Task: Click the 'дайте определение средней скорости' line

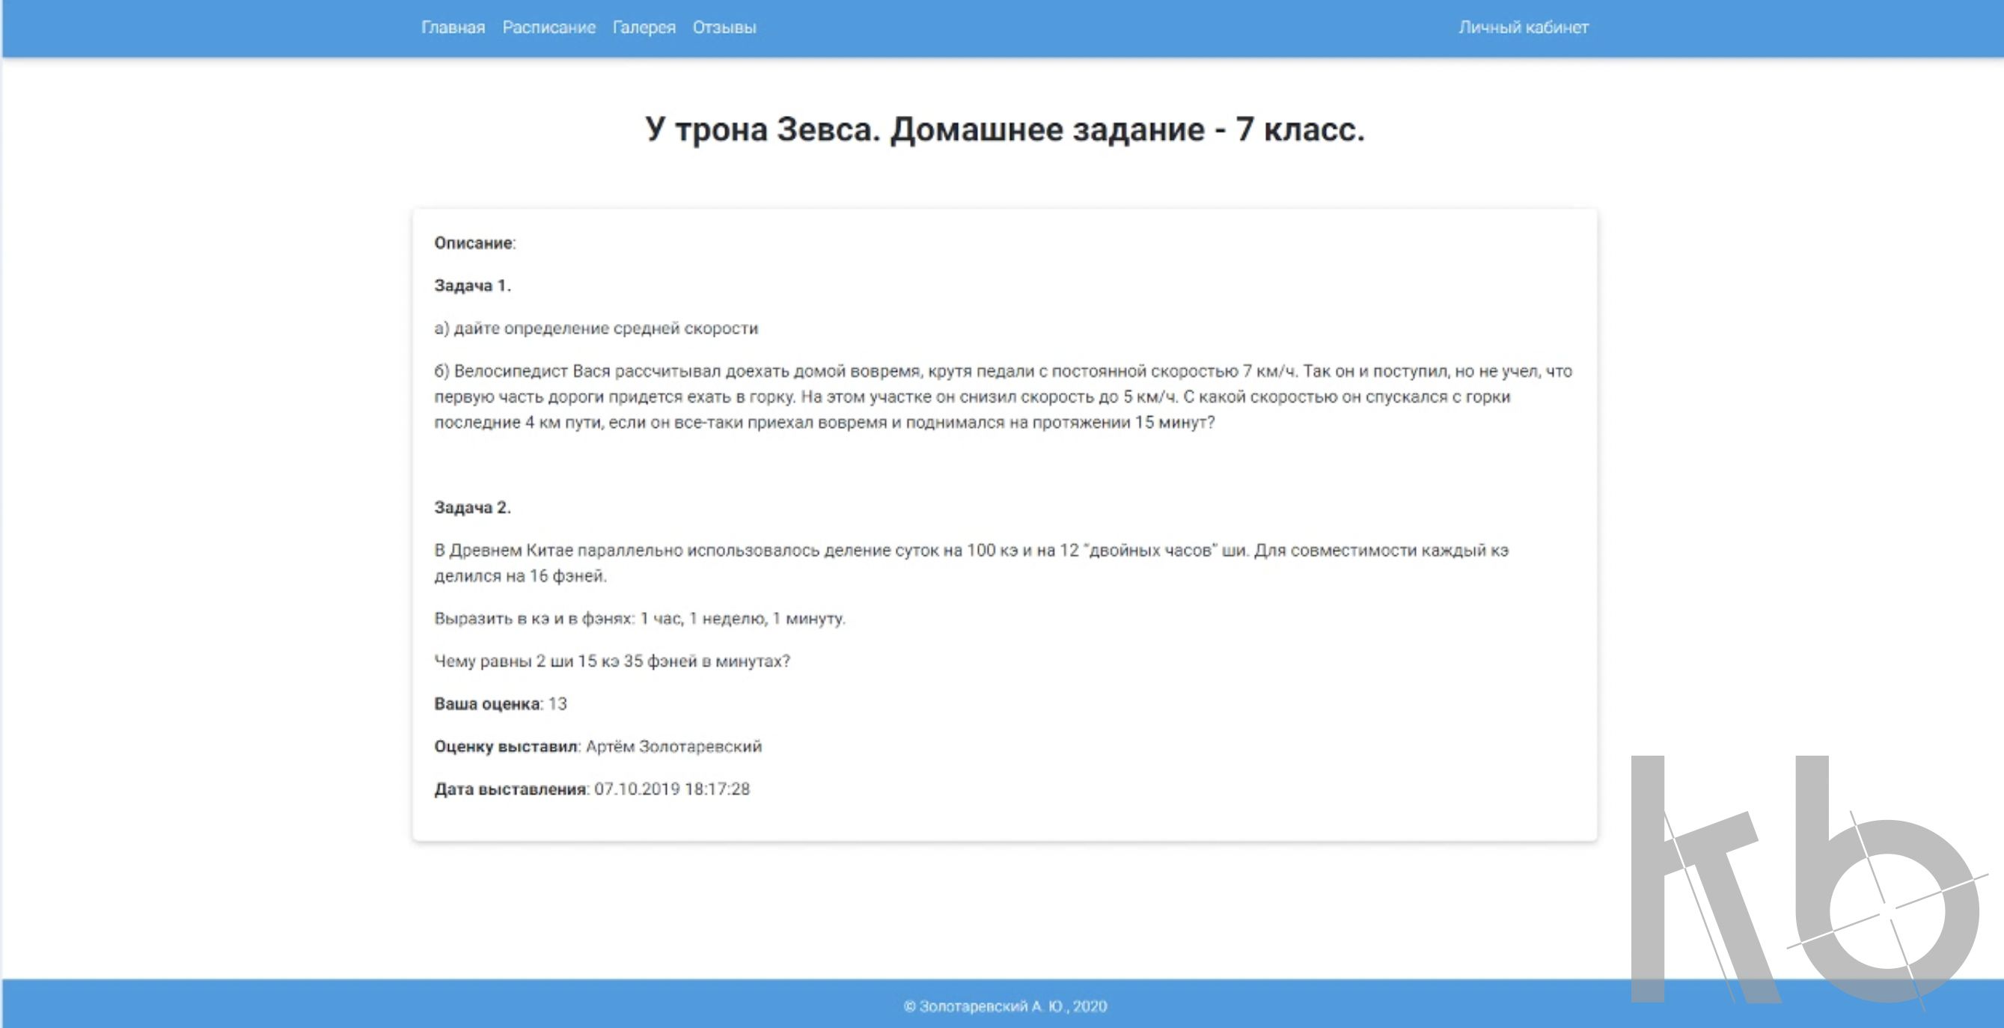Action: (596, 328)
